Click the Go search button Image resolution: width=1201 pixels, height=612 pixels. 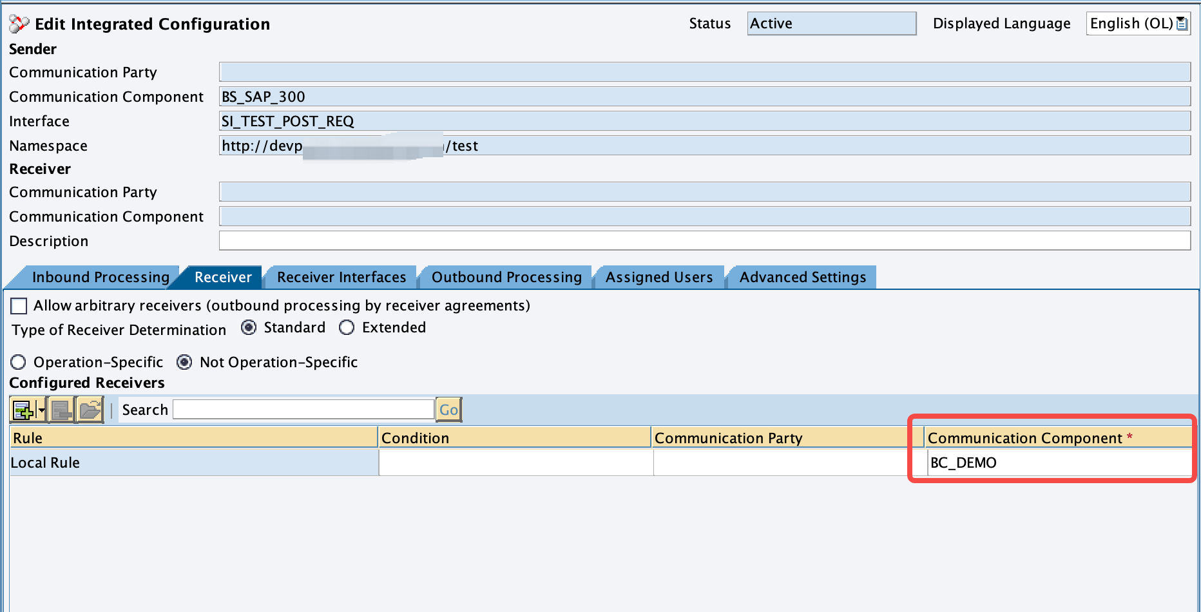pos(449,410)
